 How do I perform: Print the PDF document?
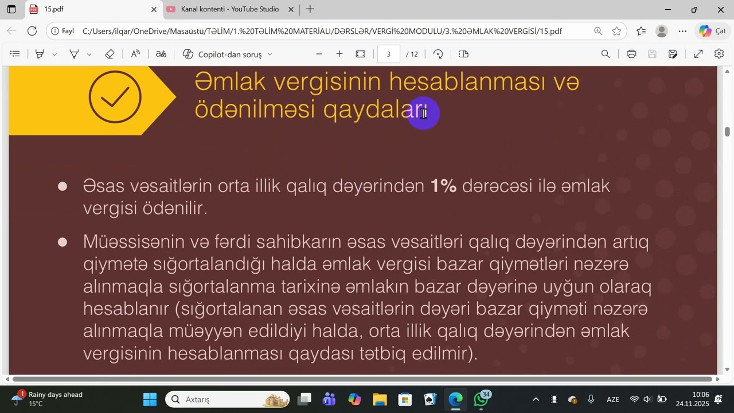[631, 54]
